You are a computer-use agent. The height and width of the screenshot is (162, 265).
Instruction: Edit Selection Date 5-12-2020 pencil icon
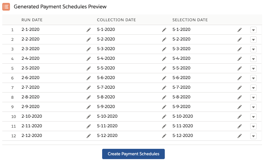[240, 136]
